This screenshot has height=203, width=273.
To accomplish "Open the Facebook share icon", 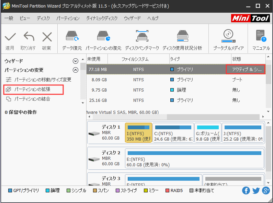I will click(x=246, y=191).
